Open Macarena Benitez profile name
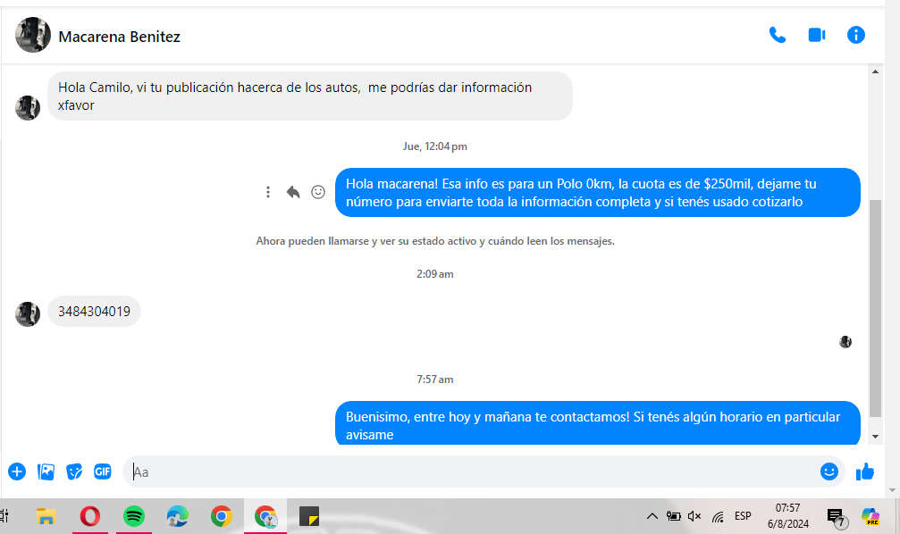Screen dimensions: 900x534 [119, 37]
